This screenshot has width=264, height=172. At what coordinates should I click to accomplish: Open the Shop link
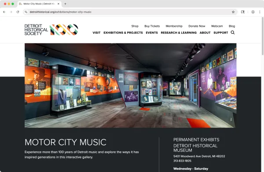coord(135,26)
